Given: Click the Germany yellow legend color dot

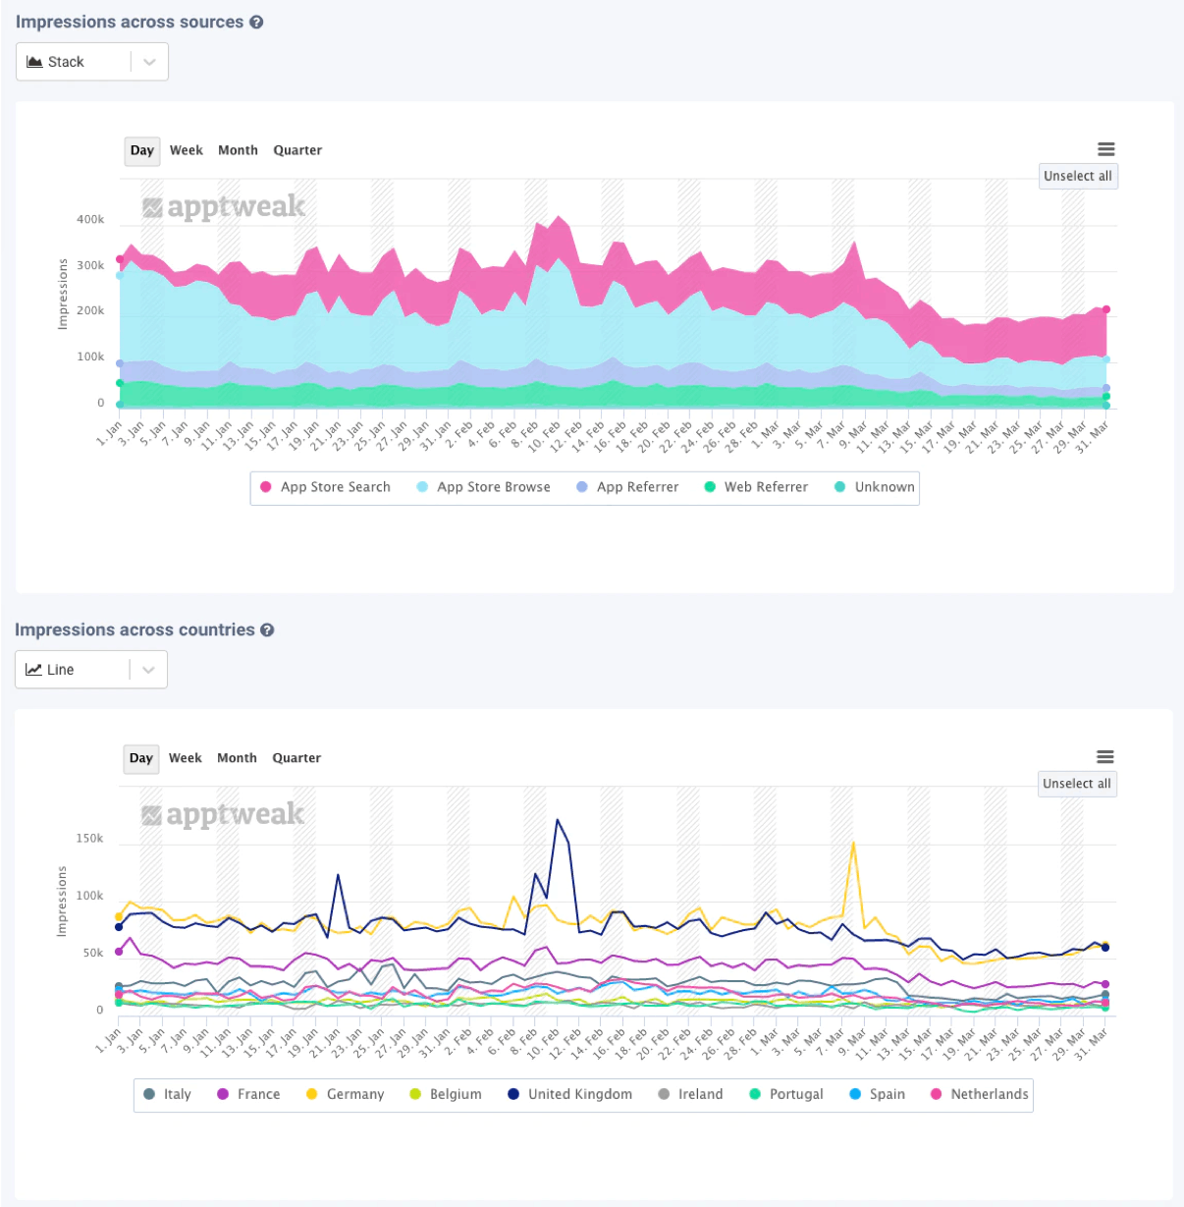Looking at the screenshot, I should [311, 1094].
